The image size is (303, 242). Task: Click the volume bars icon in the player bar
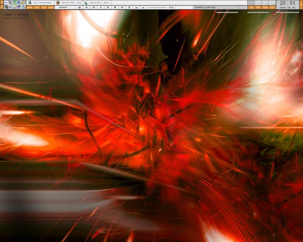click(136, 7)
